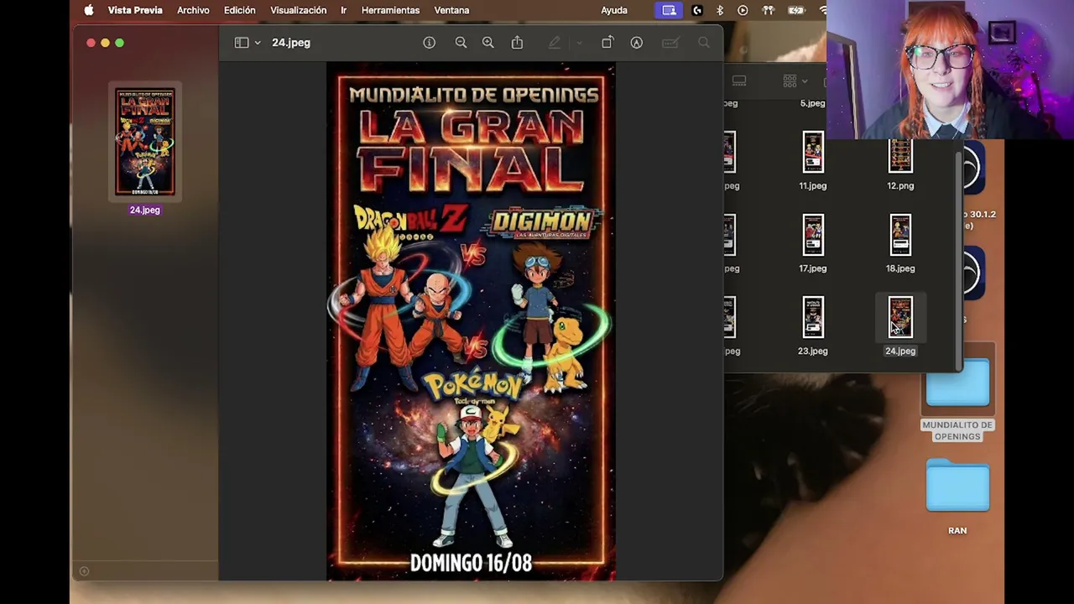The width and height of the screenshot is (1074, 604).
Task: Click the Now Playing icon in menu bar
Action: pyautogui.click(x=743, y=10)
